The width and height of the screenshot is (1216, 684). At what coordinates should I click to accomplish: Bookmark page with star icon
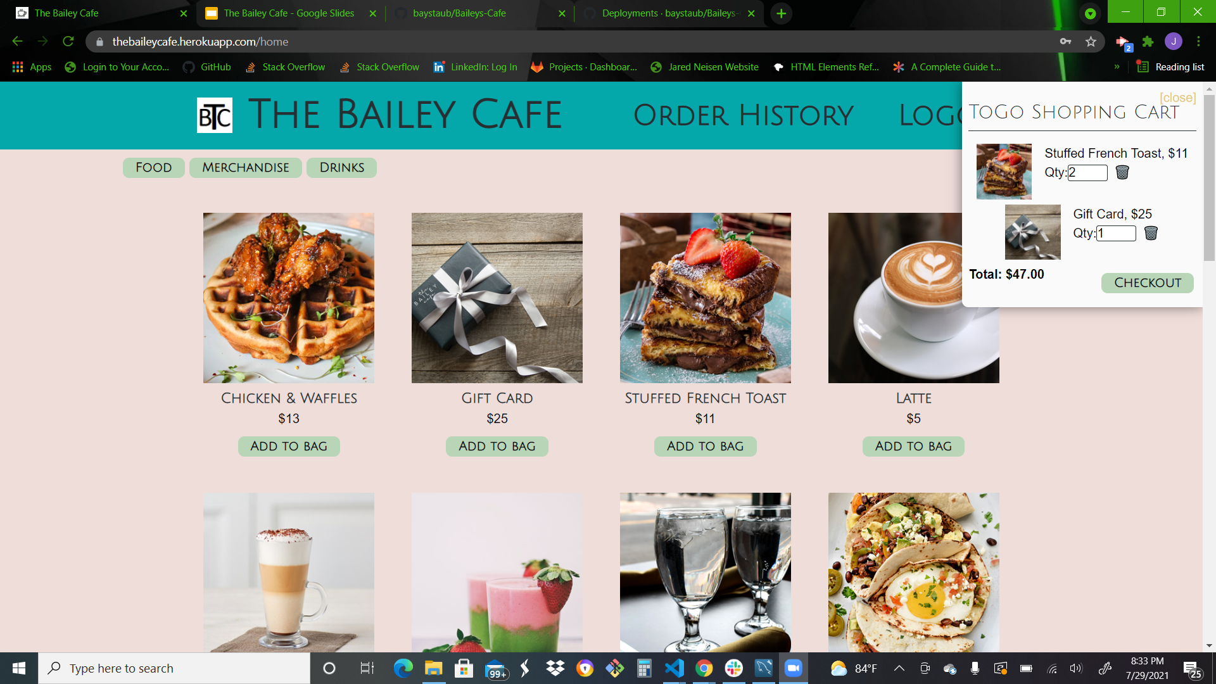point(1091,42)
